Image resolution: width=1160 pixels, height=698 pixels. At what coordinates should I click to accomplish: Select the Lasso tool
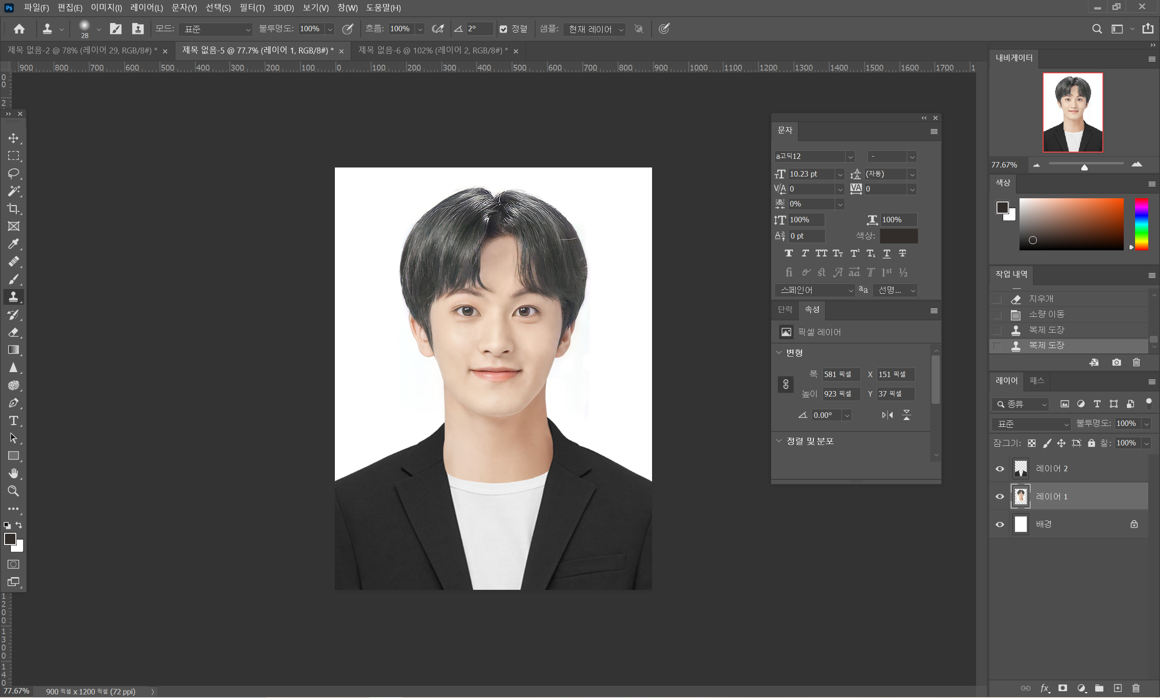click(x=13, y=173)
